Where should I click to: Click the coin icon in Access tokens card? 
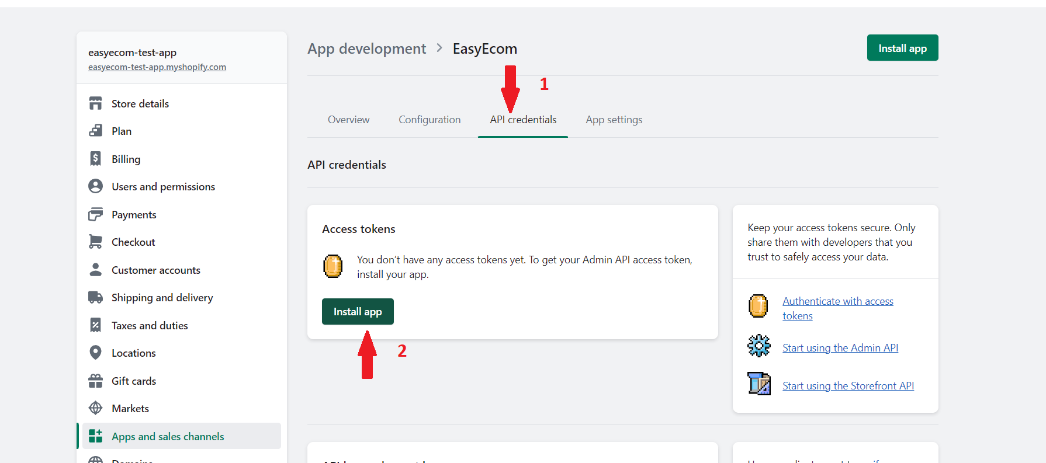pyautogui.click(x=333, y=266)
